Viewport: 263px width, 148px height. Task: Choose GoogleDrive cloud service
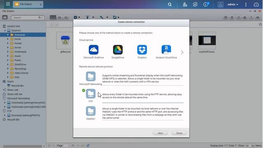[x=118, y=50]
